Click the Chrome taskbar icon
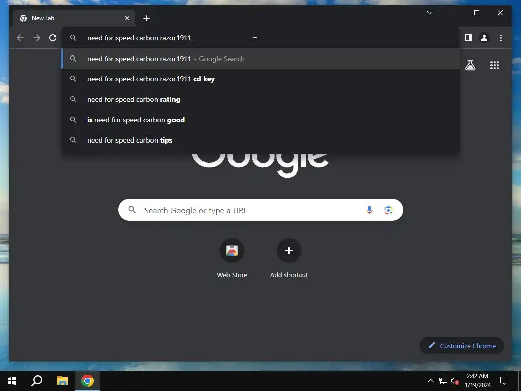 tap(88, 381)
